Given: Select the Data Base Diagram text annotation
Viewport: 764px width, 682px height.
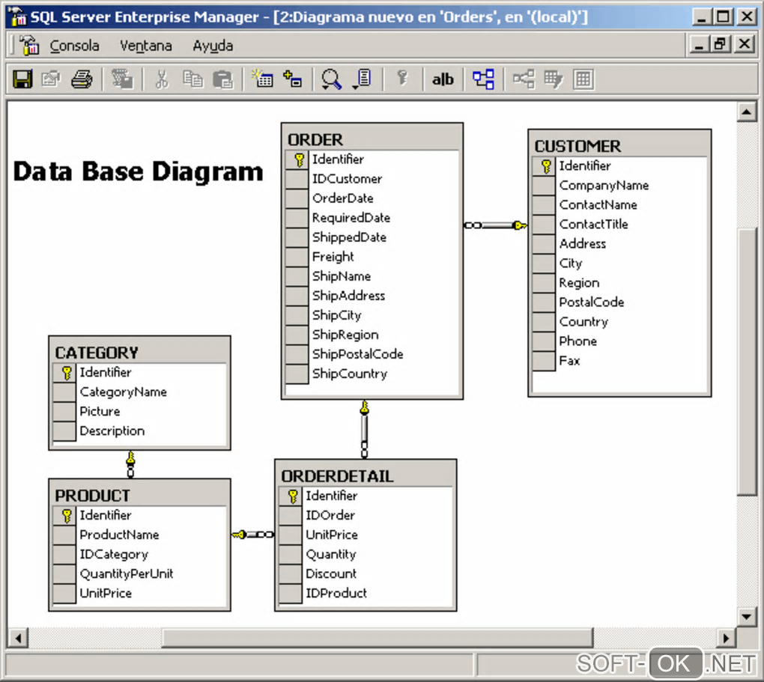Looking at the screenshot, I should pos(138,171).
